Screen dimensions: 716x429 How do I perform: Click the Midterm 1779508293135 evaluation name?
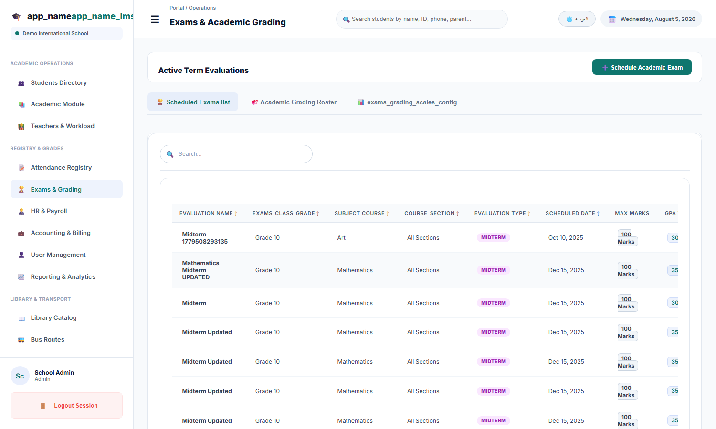tap(205, 238)
